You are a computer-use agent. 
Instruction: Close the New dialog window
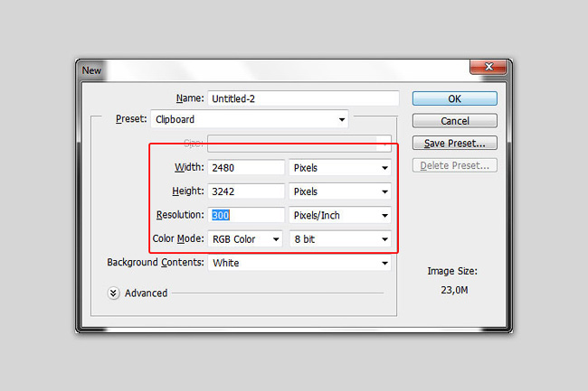(x=488, y=67)
